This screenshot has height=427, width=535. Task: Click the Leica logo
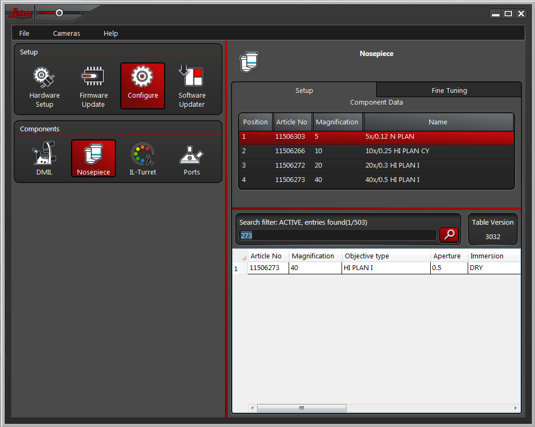coord(20,13)
